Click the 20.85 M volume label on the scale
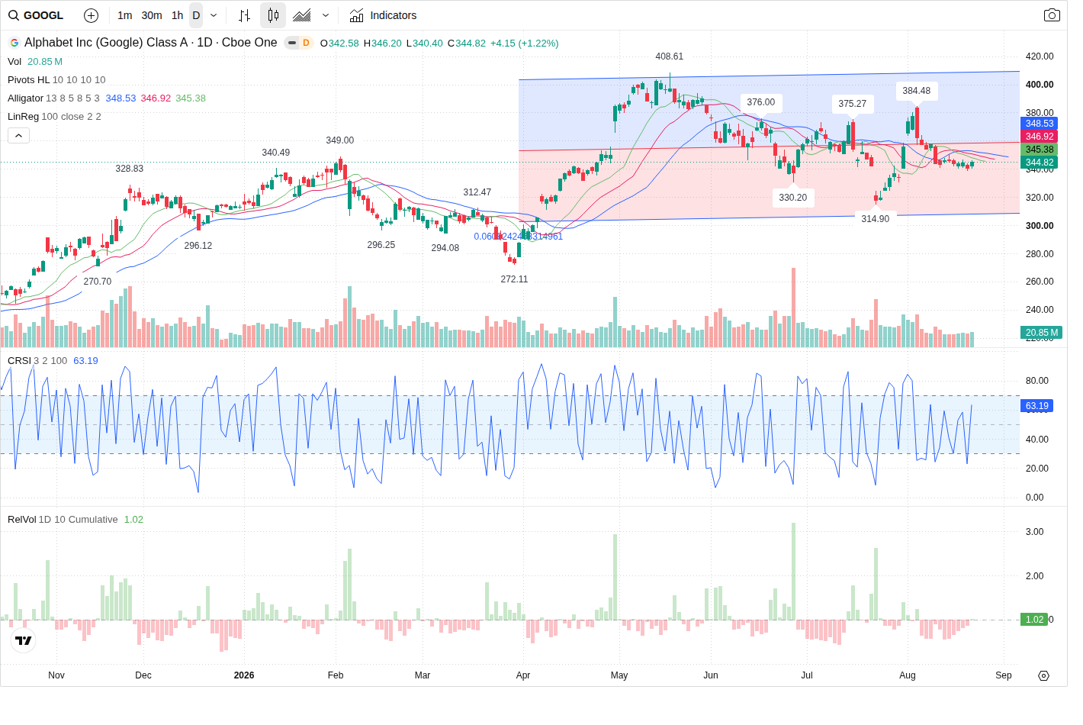The width and height of the screenshot is (1083, 725). click(1041, 333)
